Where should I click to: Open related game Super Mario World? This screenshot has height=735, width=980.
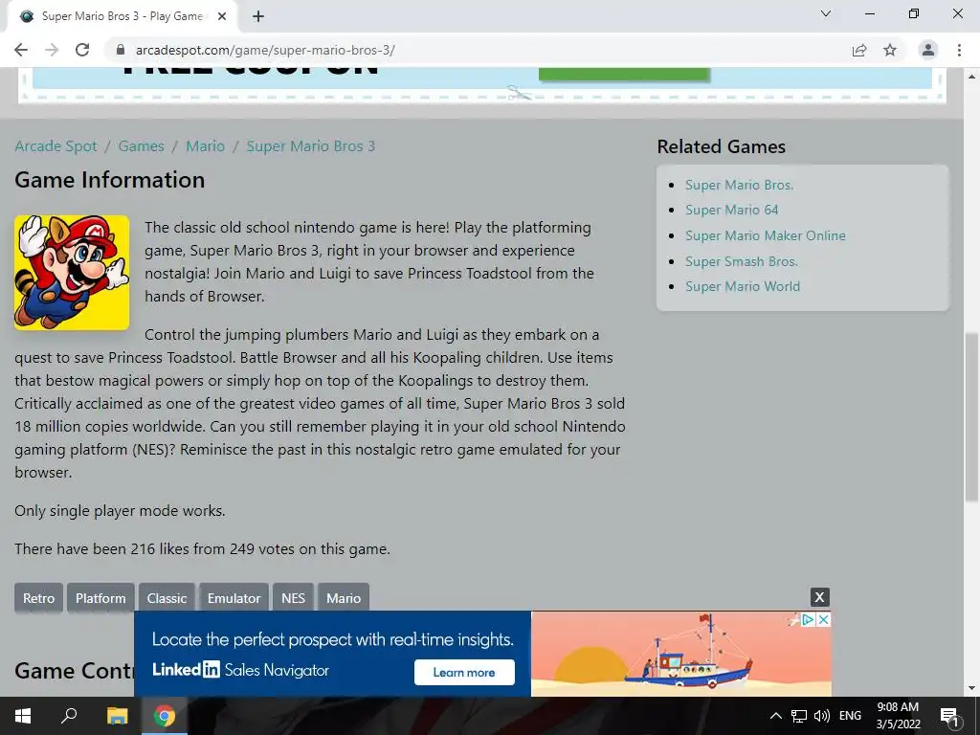coord(743,286)
